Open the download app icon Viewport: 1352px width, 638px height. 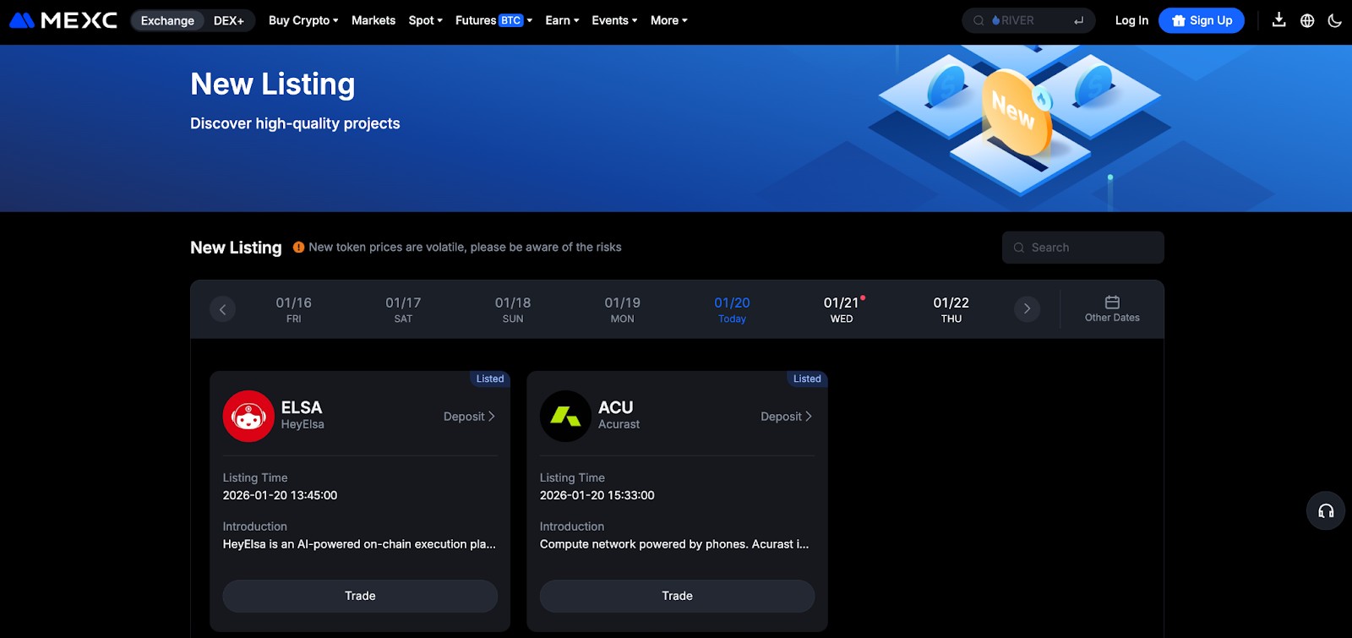point(1278,20)
